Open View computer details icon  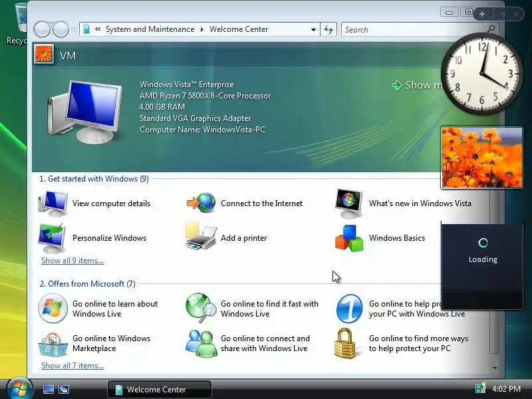click(x=53, y=203)
